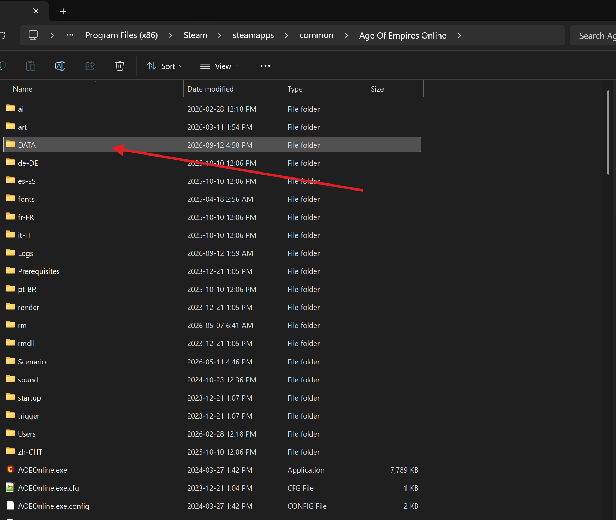Select the AOEOnline.exe.config file icon

11,505
